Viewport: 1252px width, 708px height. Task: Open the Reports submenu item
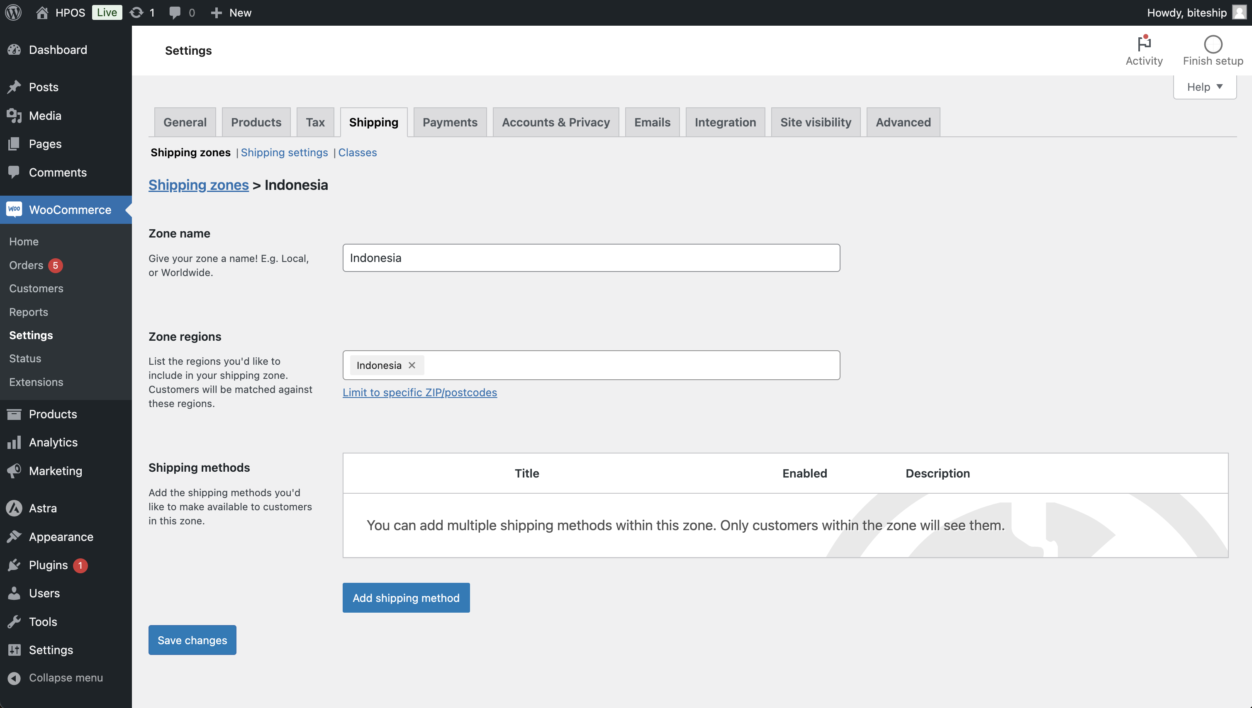coord(29,312)
